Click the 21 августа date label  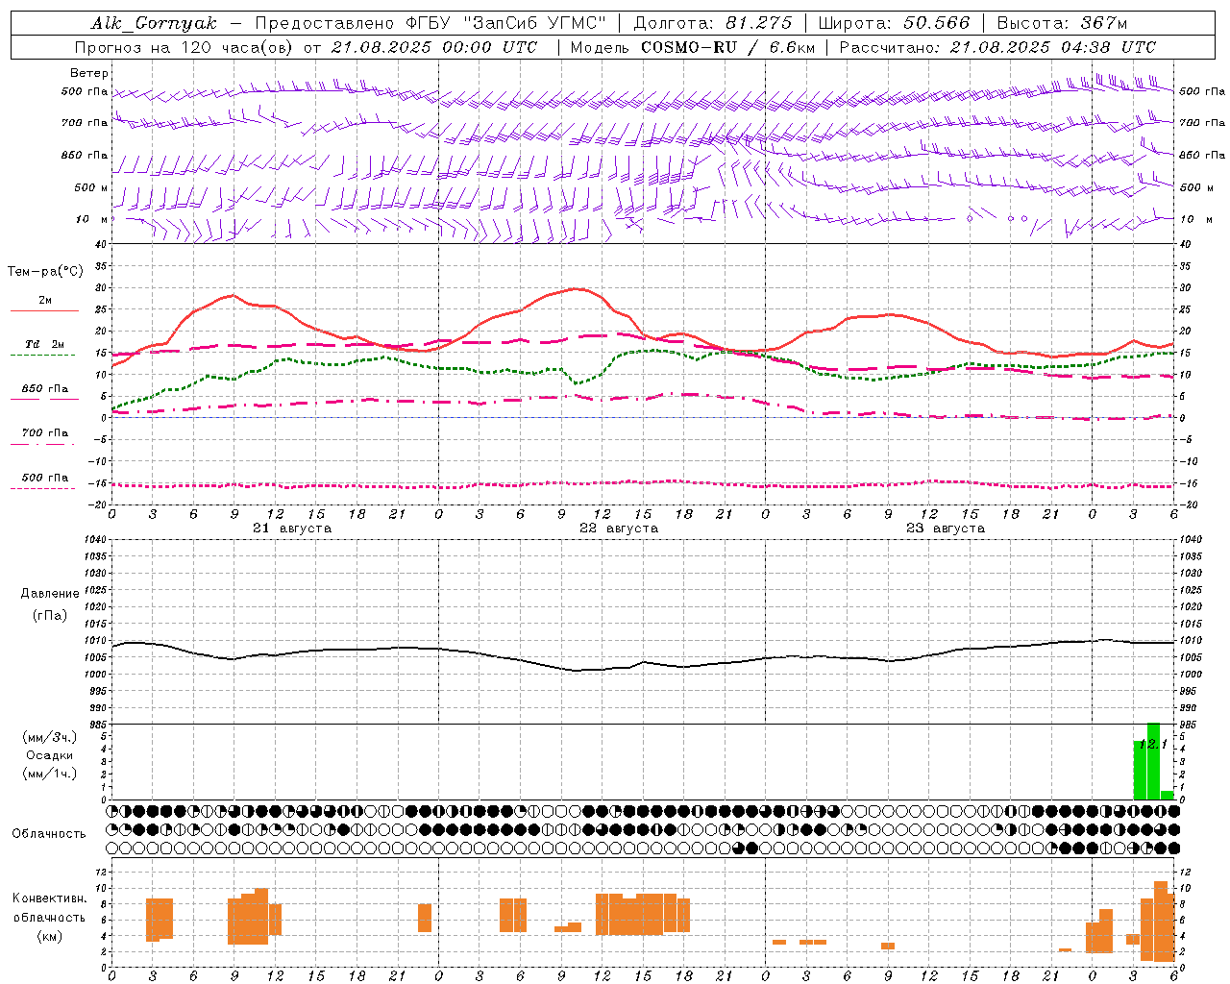pos(292,529)
